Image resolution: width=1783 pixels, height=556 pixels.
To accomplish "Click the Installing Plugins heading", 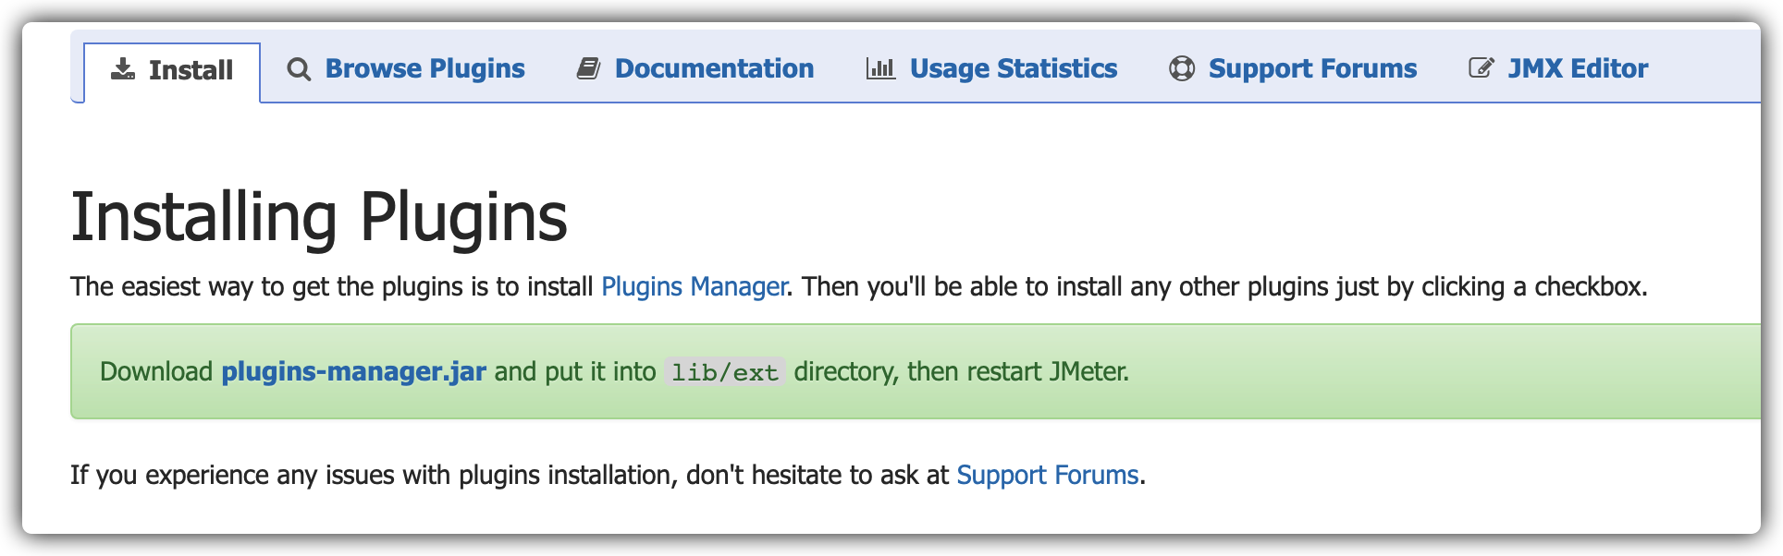I will [x=319, y=218].
